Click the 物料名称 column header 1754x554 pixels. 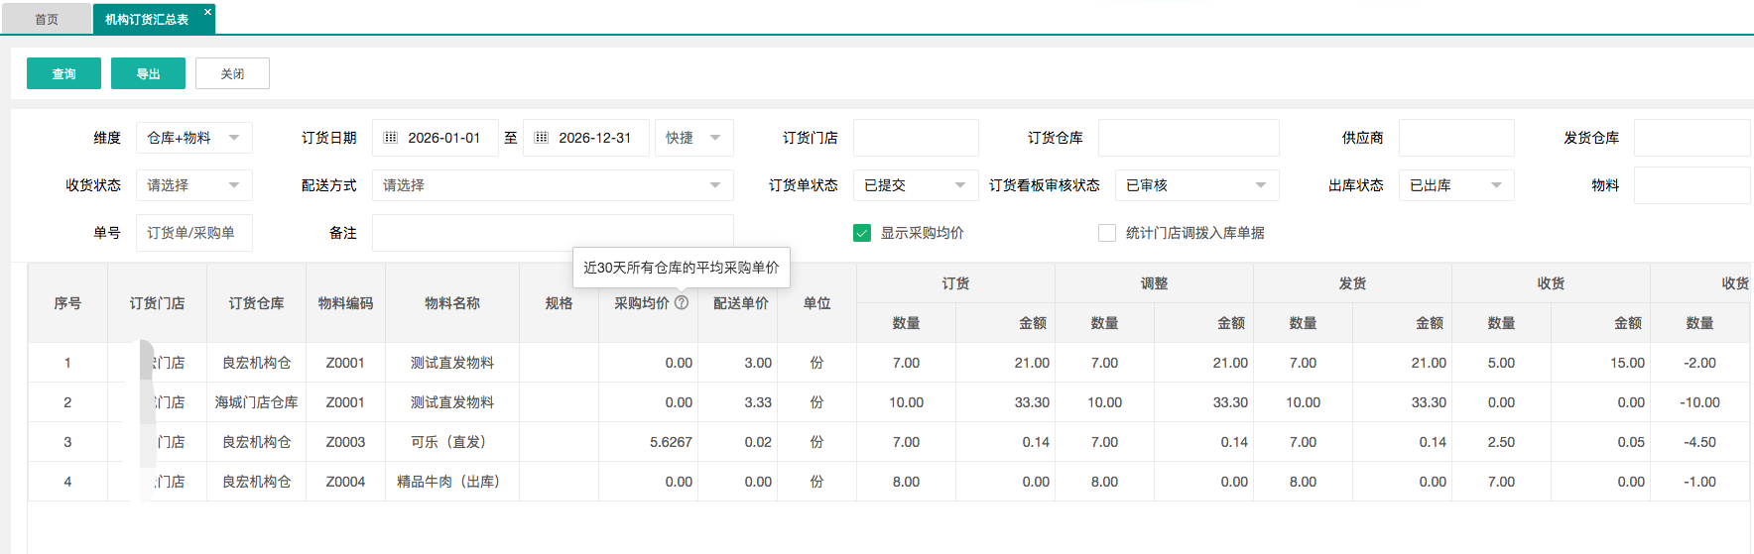pyautogui.click(x=452, y=303)
